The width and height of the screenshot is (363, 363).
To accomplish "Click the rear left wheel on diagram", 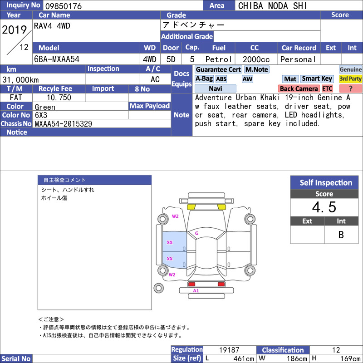I will coord(163,270).
